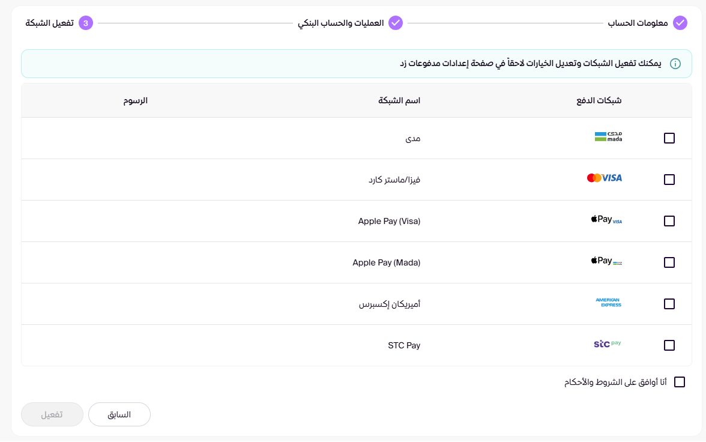Tick the Visa/Mastercard checkbox
The image size is (706, 442).
click(x=669, y=180)
